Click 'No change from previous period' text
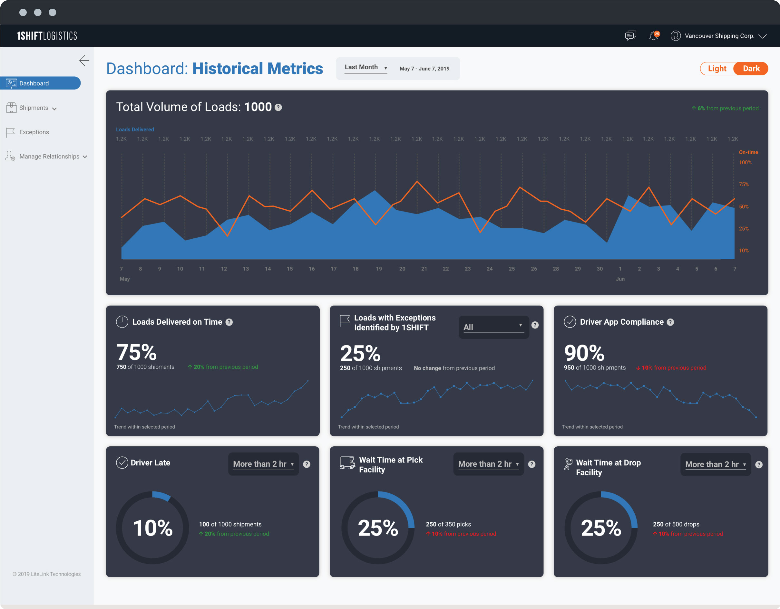 pos(454,368)
